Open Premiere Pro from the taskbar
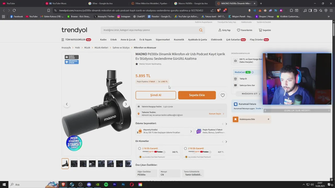 point(115,185)
